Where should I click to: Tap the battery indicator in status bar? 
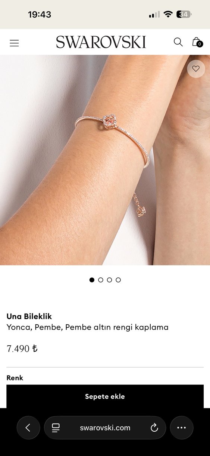(184, 15)
